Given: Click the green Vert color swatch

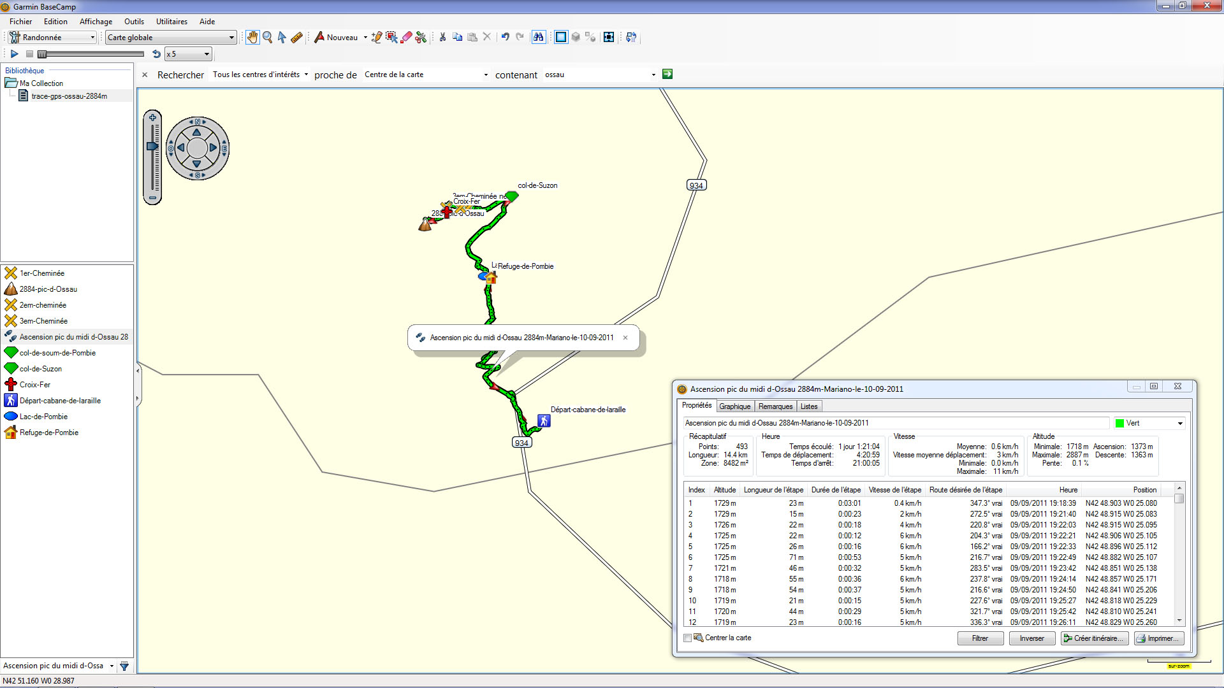Looking at the screenshot, I should 1119,423.
